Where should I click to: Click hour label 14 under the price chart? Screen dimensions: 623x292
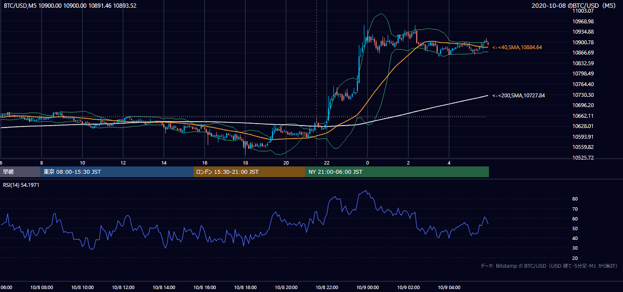click(164, 163)
